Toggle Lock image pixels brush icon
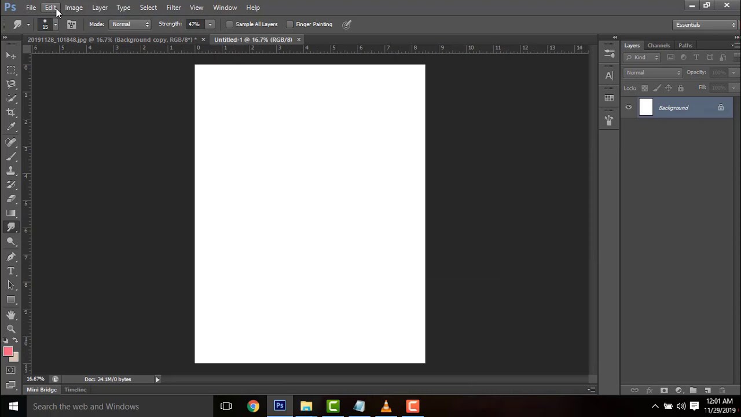The image size is (741, 417). pos(656,88)
